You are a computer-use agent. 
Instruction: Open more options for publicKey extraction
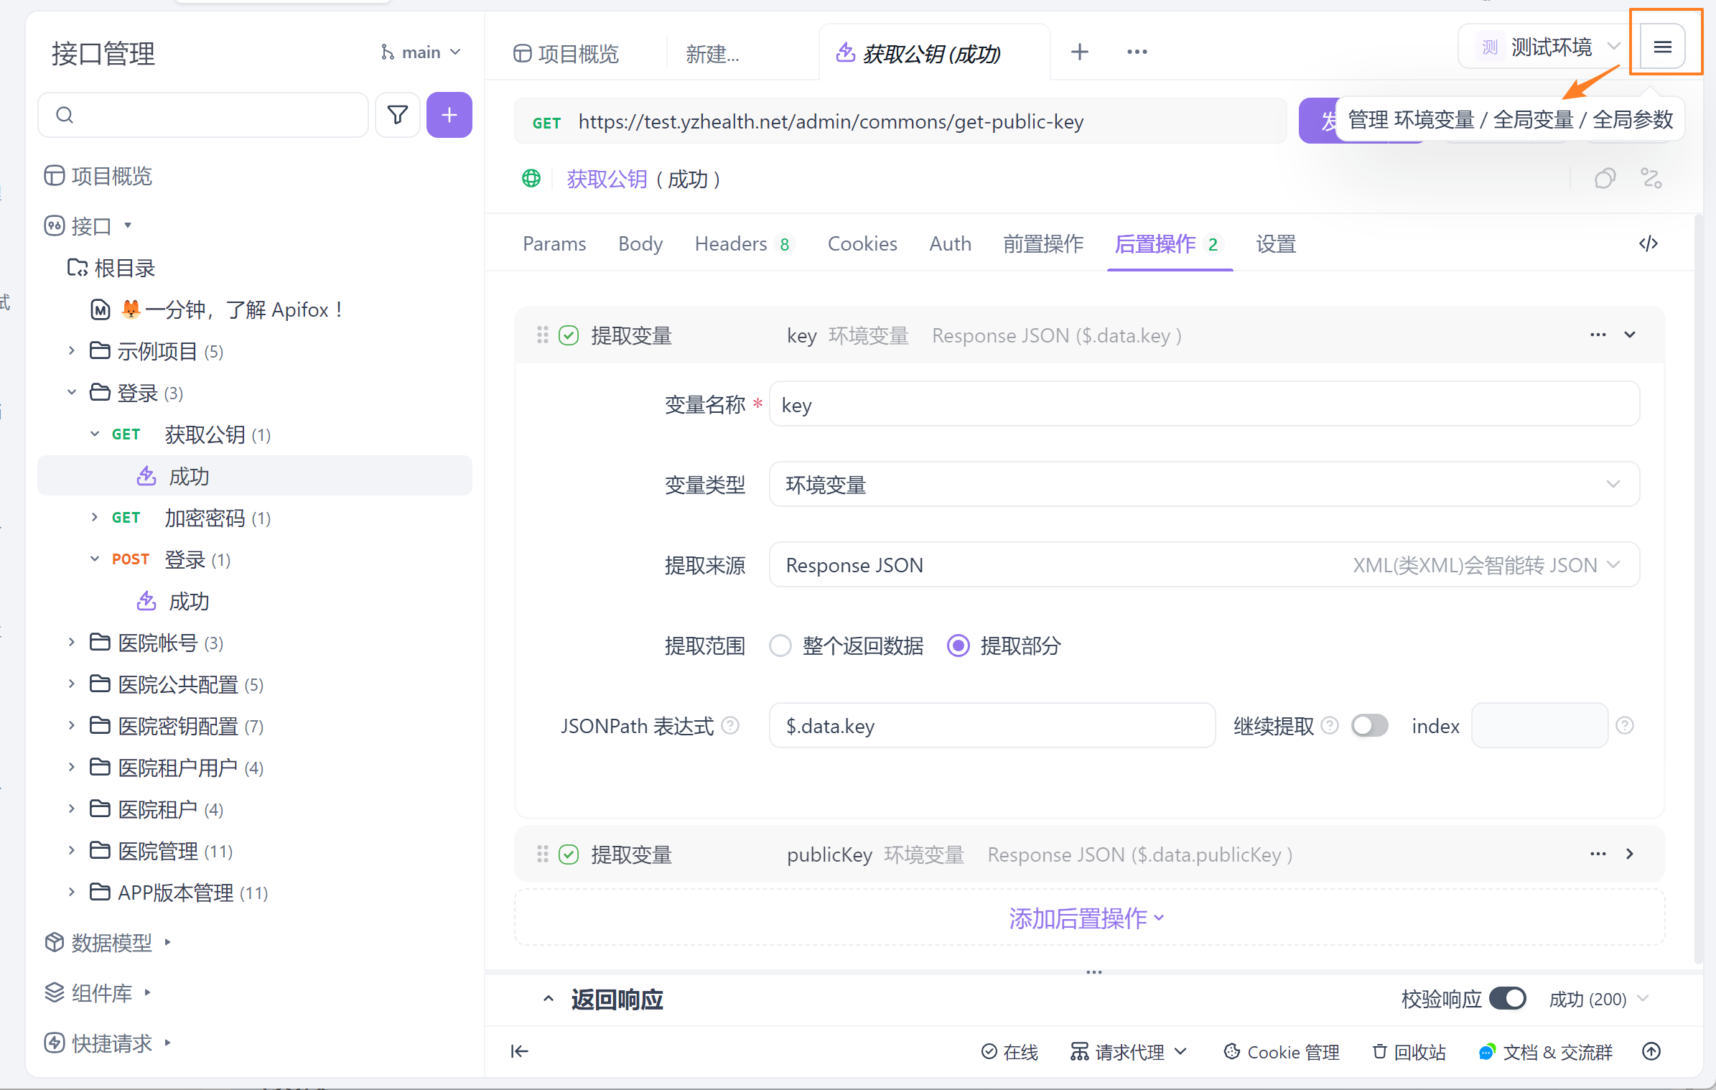click(x=1598, y=854)
